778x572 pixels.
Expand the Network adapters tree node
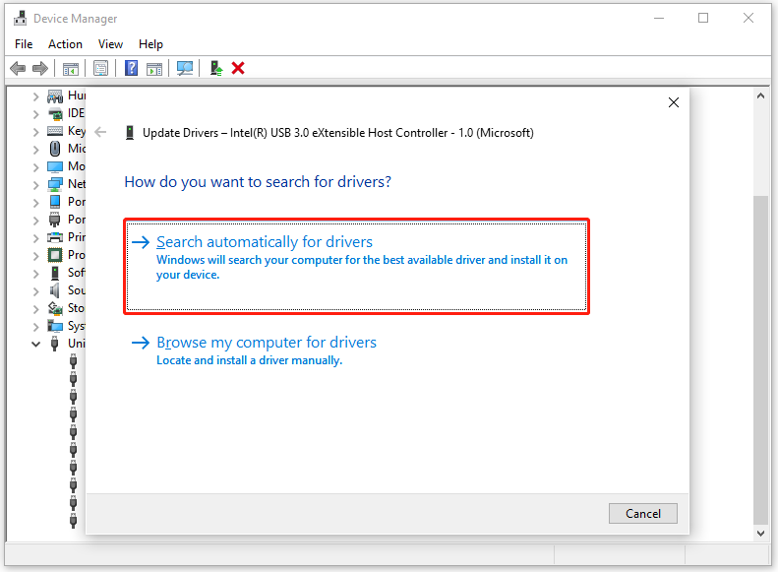[x=35, y=185]
